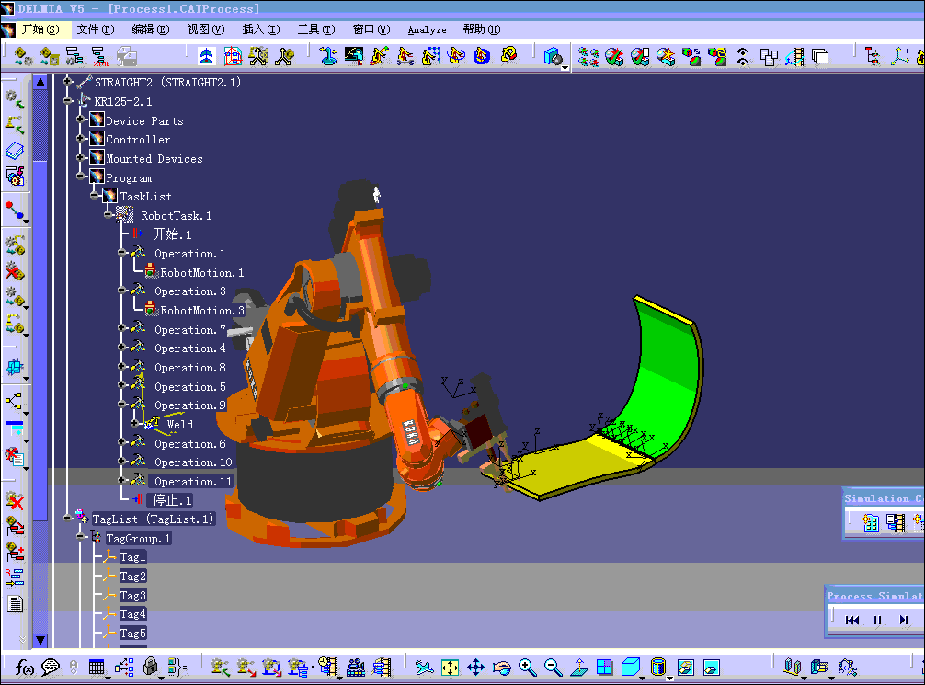
Task: Click the Formula f(x) icon
Action: click(x=25, y=668)
